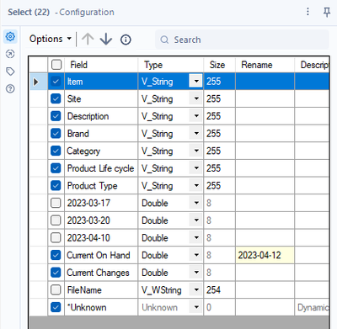Select the Description field name cell

pos(101,116)
